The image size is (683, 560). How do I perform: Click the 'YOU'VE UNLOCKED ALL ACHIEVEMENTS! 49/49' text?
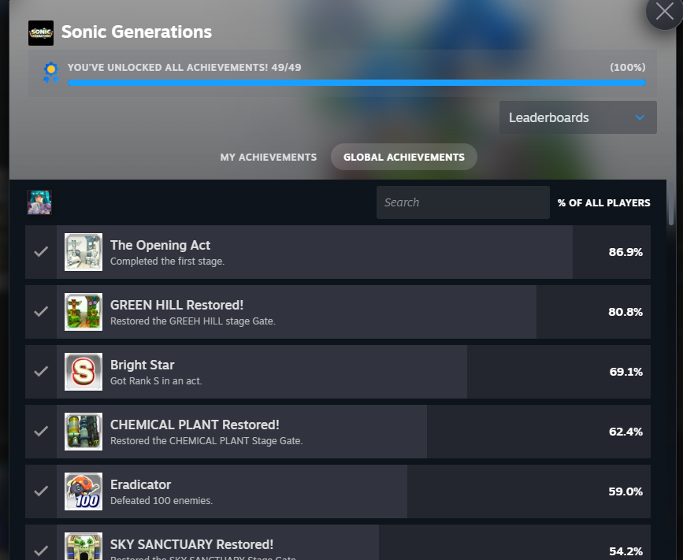[184, 68]
